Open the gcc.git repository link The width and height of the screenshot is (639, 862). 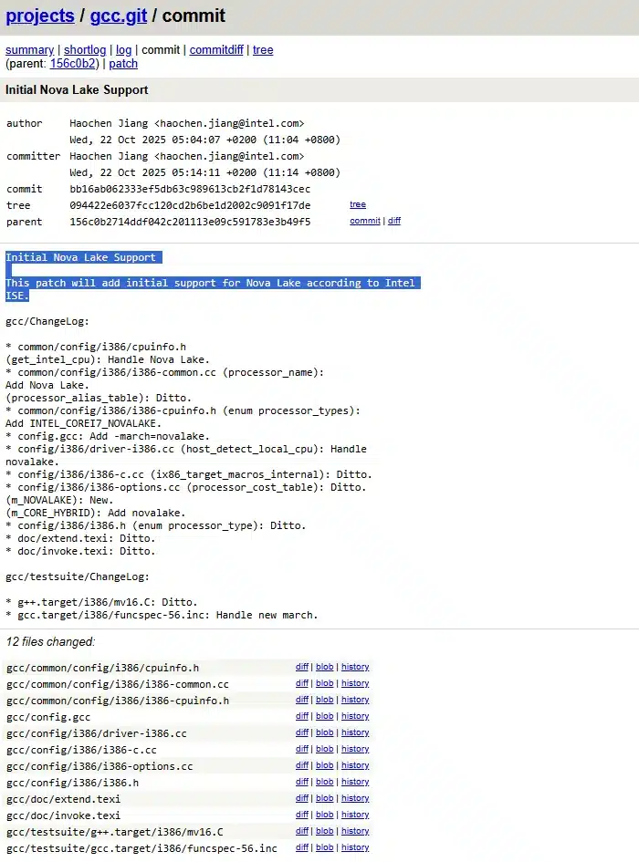pyautogui.click(x=119, y=16)
